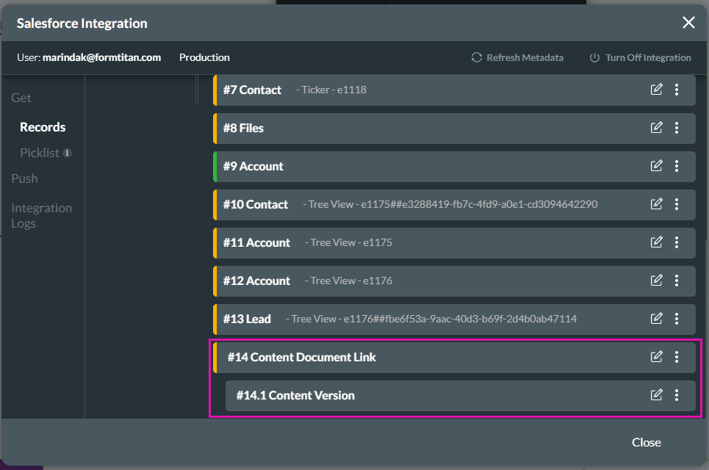The image size is (709, 470).
Task: Open the options menu for #14.1 Content Version
Action: 677,395
